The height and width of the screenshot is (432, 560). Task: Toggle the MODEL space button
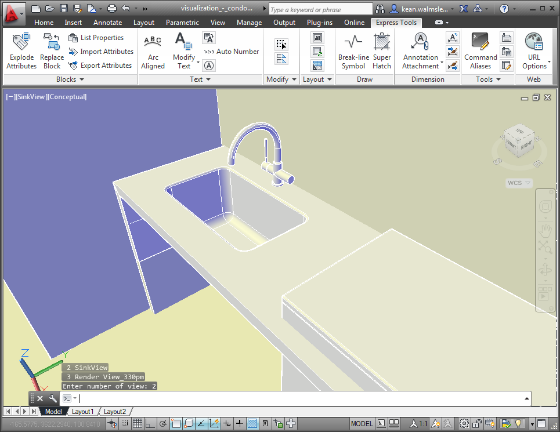coord(362,424)
